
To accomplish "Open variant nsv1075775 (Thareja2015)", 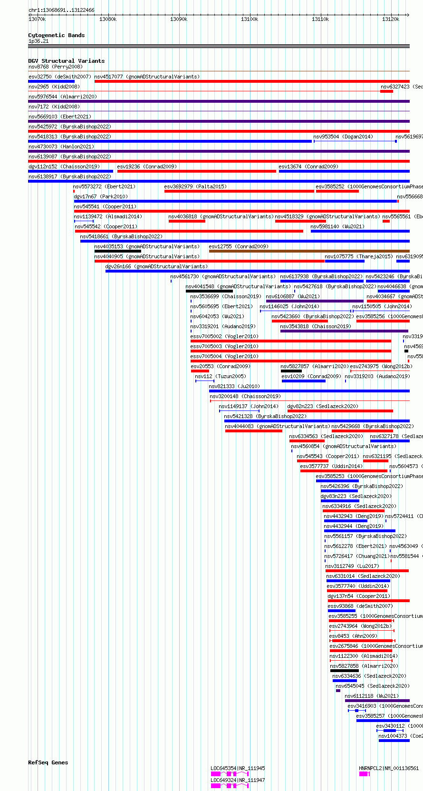I will point(359,256).
